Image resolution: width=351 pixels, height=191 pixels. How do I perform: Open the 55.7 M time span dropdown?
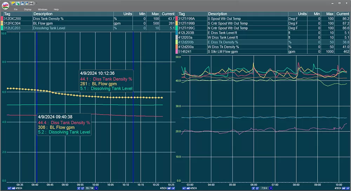pyautogui.click(x=96, y=188)
